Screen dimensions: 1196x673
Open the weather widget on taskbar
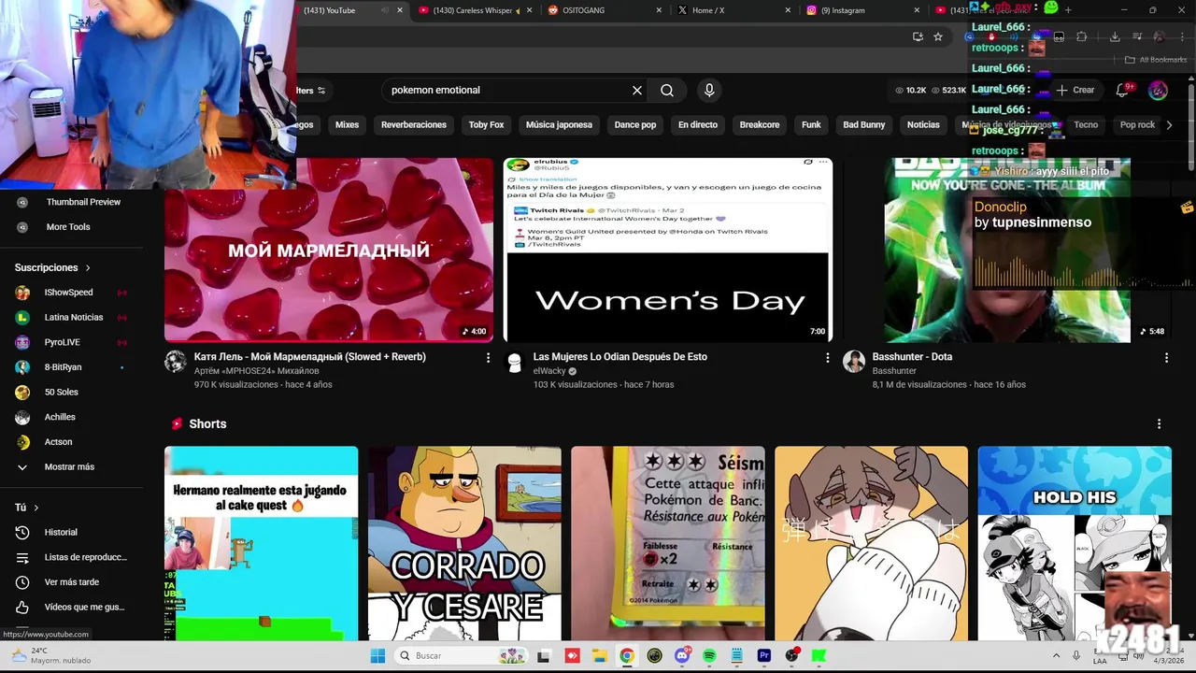pyautogui.click(x=50, y=655)
